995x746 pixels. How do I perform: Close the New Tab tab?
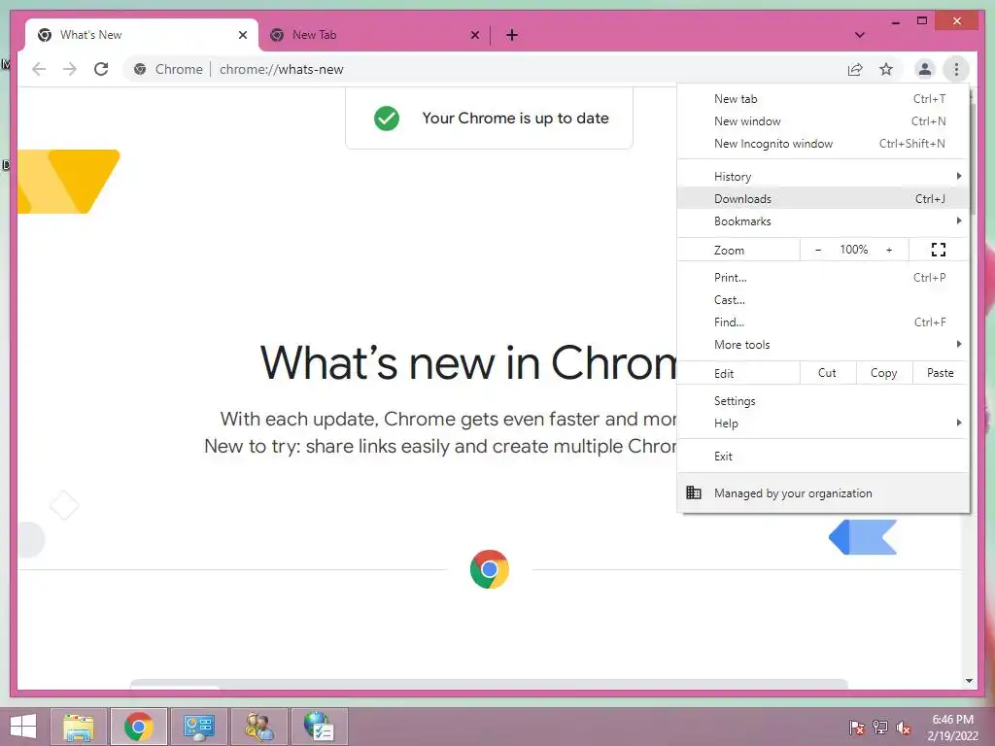click(x=474, y=35)
